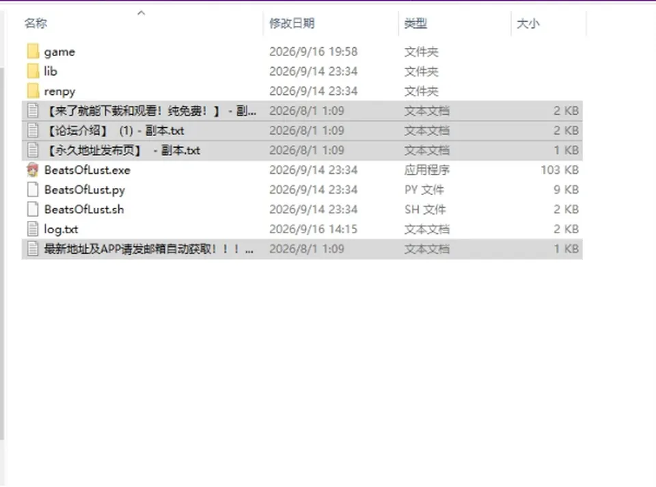Click the BeatsOfLust.sh file icon

pyautogui.click(x=33, y=209)
